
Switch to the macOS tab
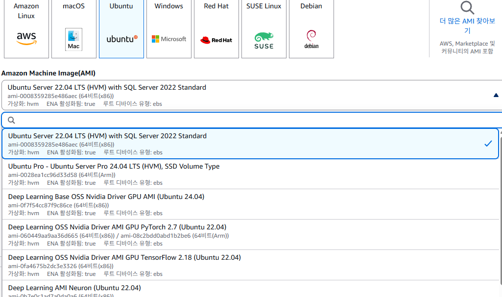[x=73, y=29]
